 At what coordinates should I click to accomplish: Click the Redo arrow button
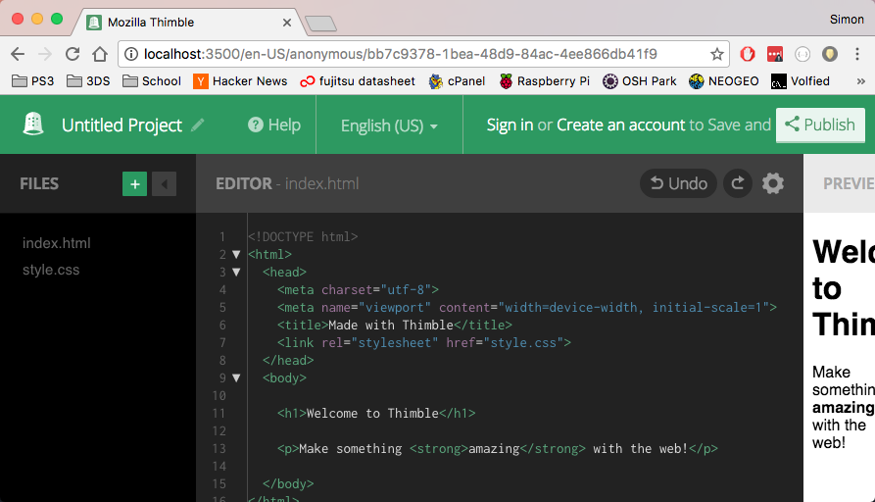click(x=738, y=183)
